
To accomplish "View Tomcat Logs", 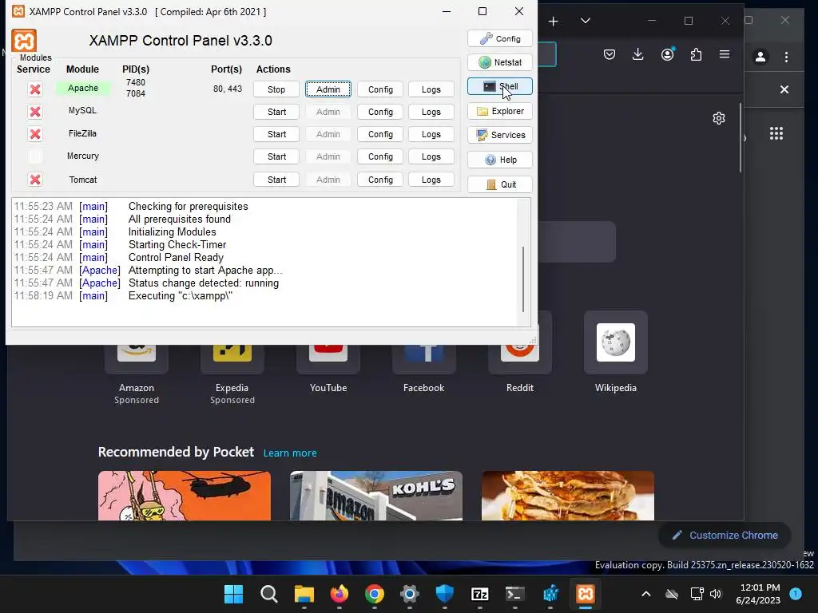I will (x=431, y=180).
